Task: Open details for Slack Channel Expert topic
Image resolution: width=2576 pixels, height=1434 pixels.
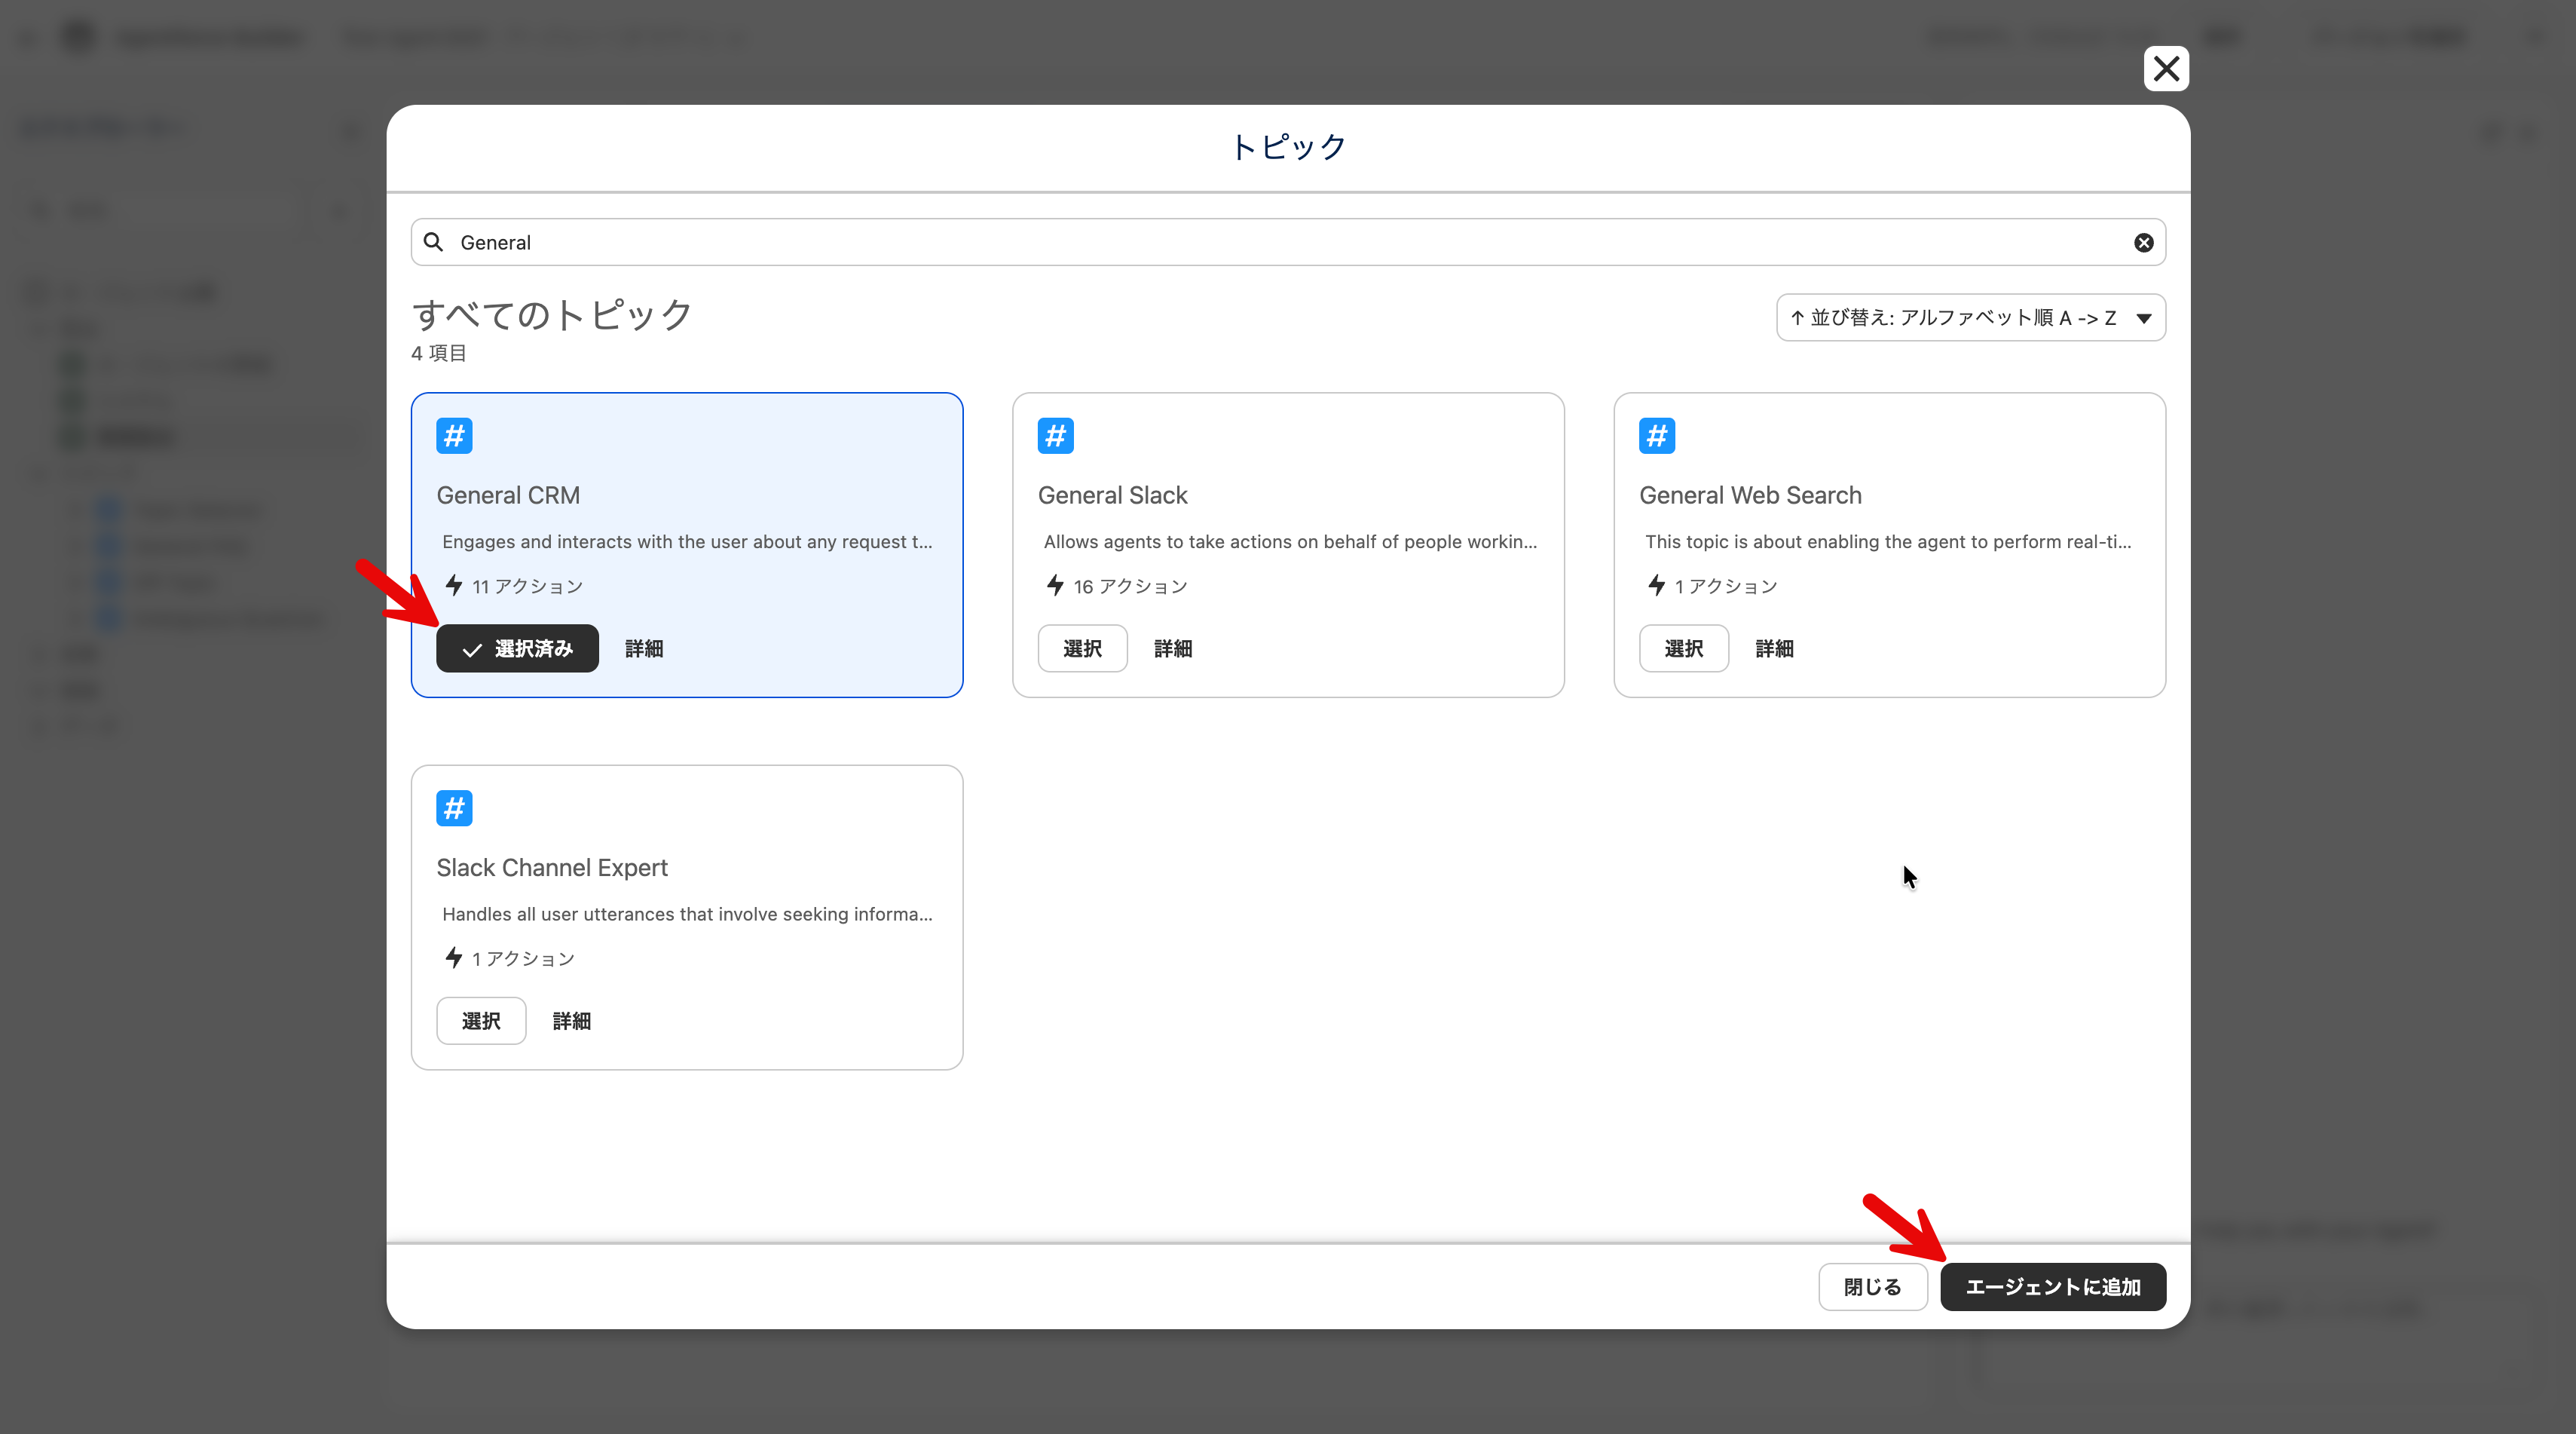Action: 571,1021
